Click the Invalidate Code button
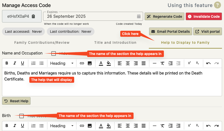This screenshot has height=131, width=224. [x=204, y=16]
